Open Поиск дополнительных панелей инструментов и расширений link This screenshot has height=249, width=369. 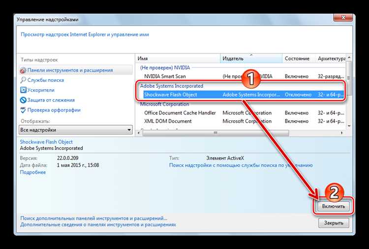pos(93,218)
